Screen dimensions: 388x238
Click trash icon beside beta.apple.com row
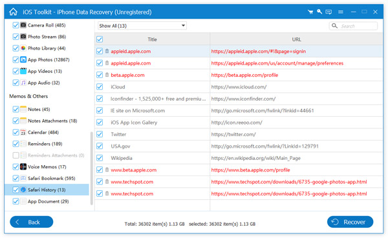pos(107,75)
